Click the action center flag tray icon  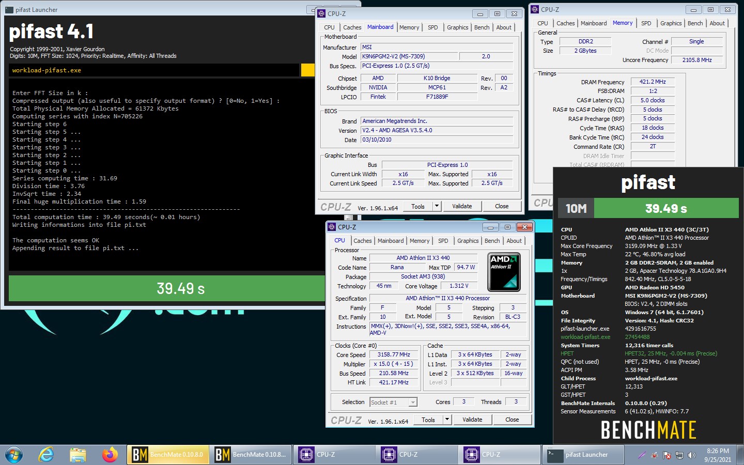coord(667,455)
